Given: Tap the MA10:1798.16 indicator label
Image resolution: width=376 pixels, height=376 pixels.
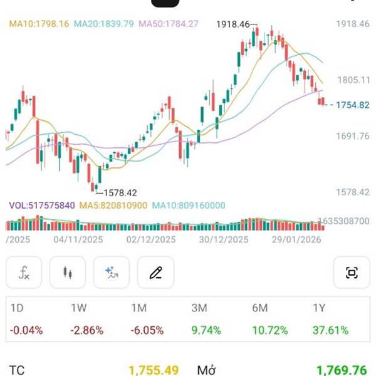Looking at the screenshot, I should [x=39, y=24].
